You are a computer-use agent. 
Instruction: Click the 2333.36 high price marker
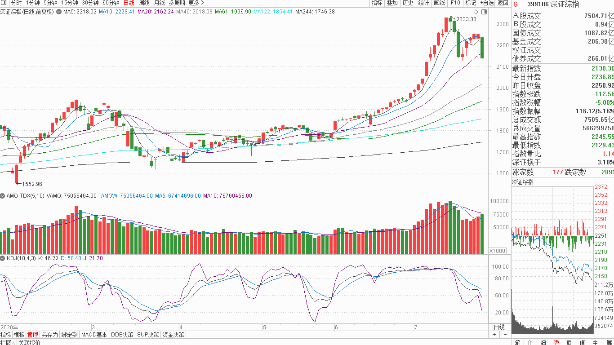click(x=467, y=19)
